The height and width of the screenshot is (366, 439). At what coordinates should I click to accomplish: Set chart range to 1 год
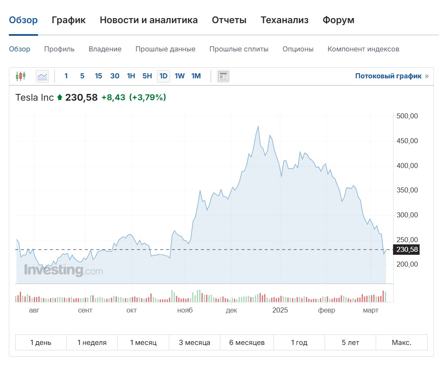299,342
